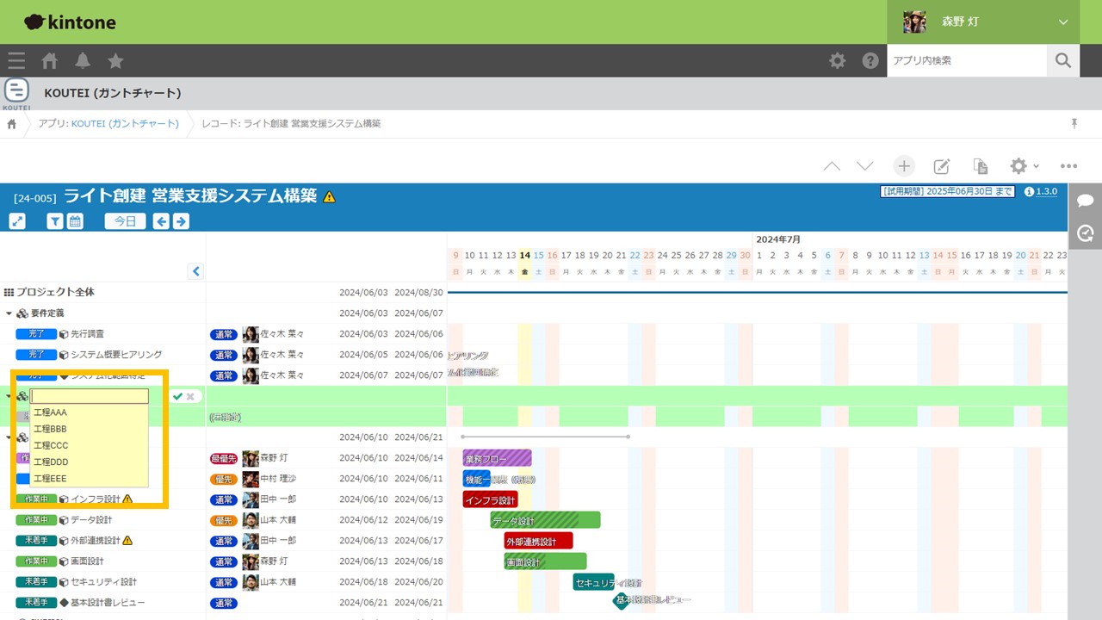Click the pin icon on the breadcrumb bar
Viewport: 1102px width, 620px height.
(1074, 124)
